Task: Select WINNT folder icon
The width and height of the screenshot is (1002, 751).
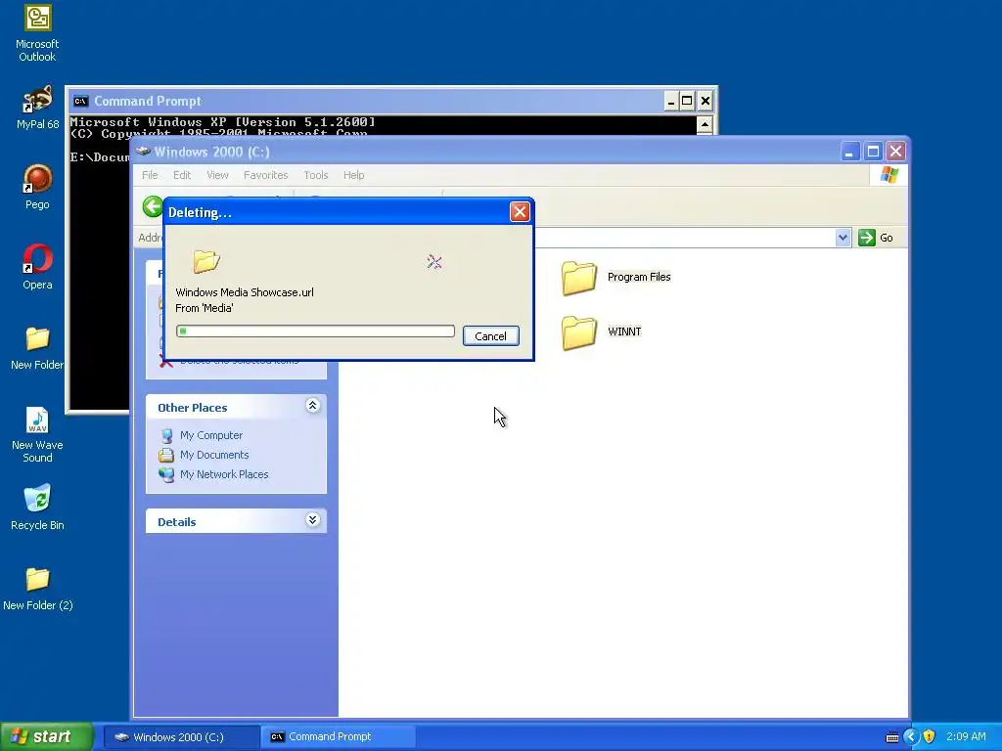Action: coord(579,332)
